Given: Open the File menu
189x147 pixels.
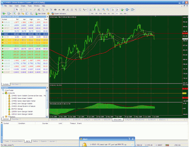Looking at the screenshot, I should pos(5,6).
